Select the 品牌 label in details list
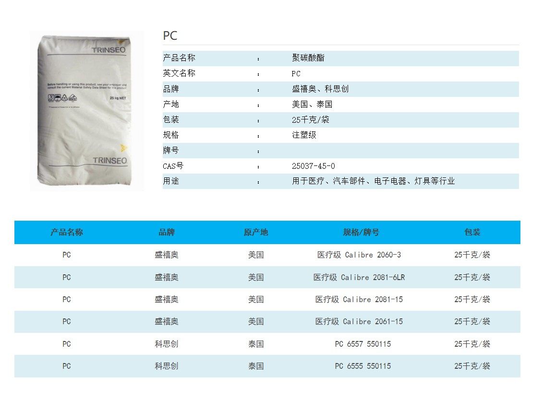This screenshot has height=399, width=555. tap(171, 89)
